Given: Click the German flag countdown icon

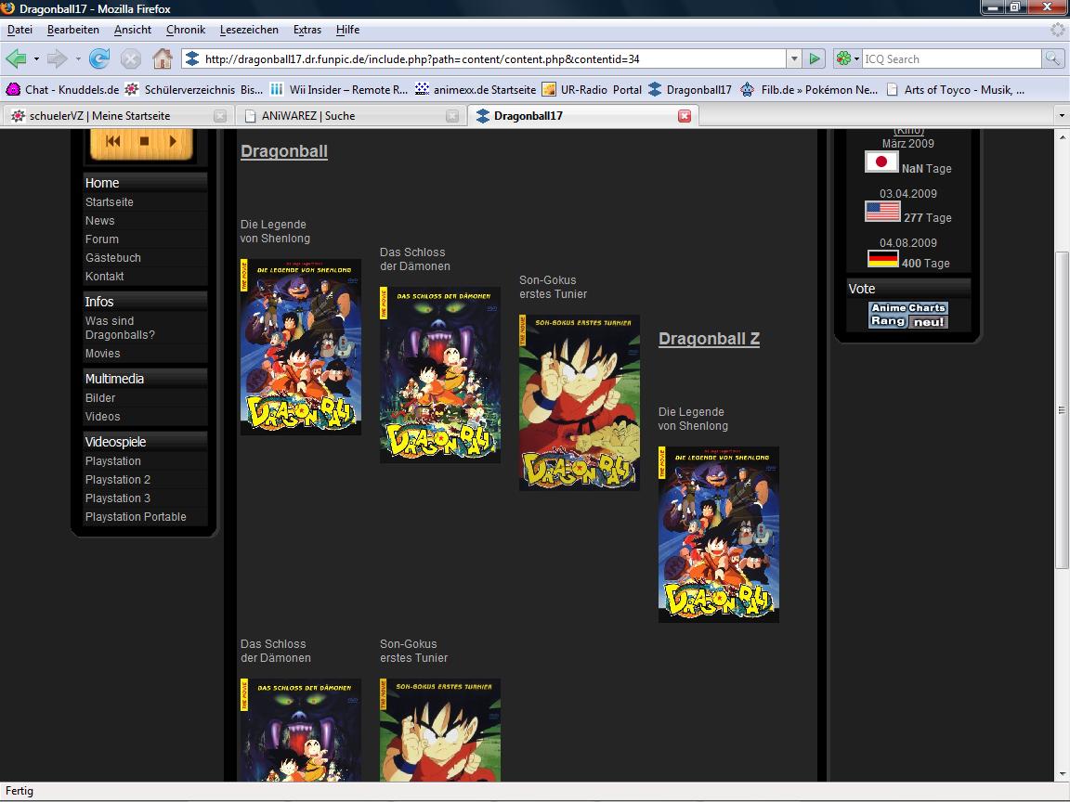Looking at the screenshot, I should pyautogui.click(x=882, y=259).
